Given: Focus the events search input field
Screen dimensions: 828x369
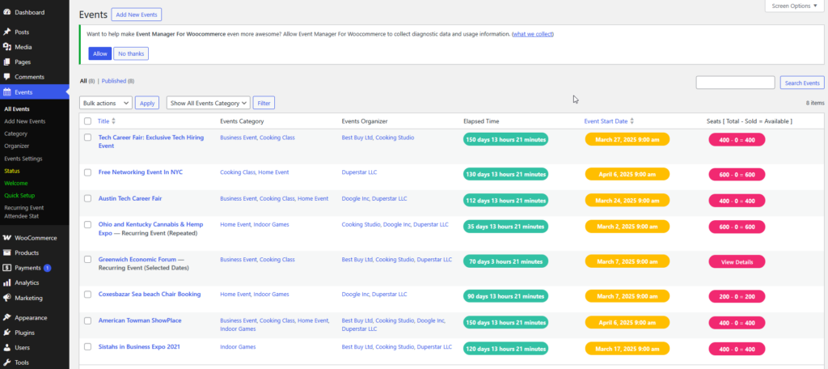Looking at the screenshot, I should pyautogui.click(x=735, y=83).
